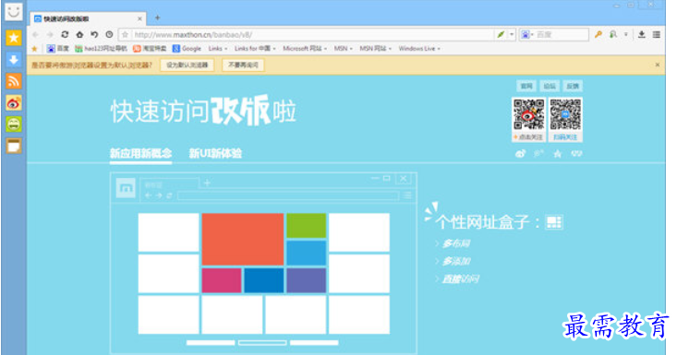Select the 直接访问 list item

tap(460, 279)
